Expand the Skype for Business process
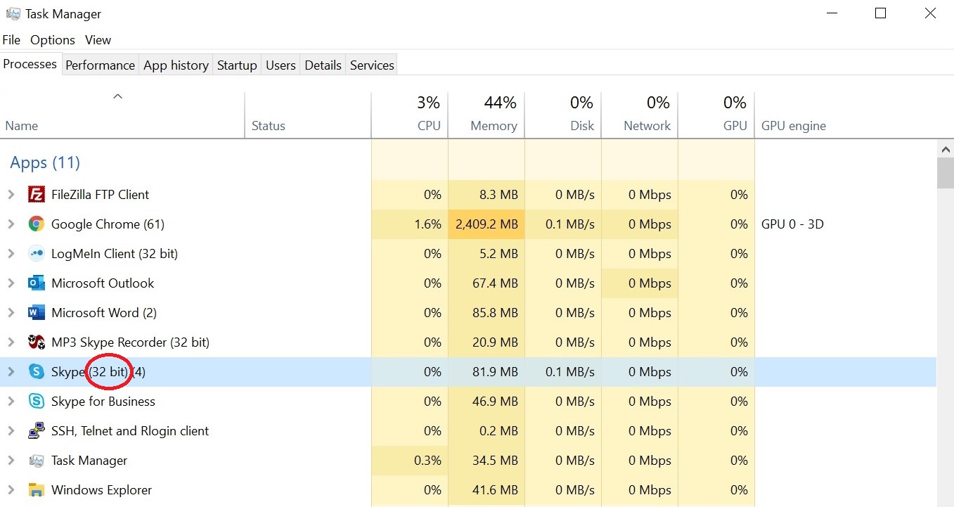Screen dimensions: 954x507 (x=11, y=402)
